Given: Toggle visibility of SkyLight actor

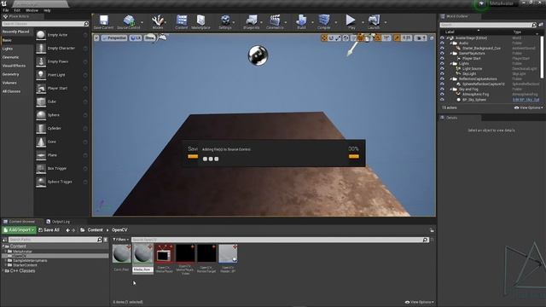Looking at the screenshot, I should [442, 74].
